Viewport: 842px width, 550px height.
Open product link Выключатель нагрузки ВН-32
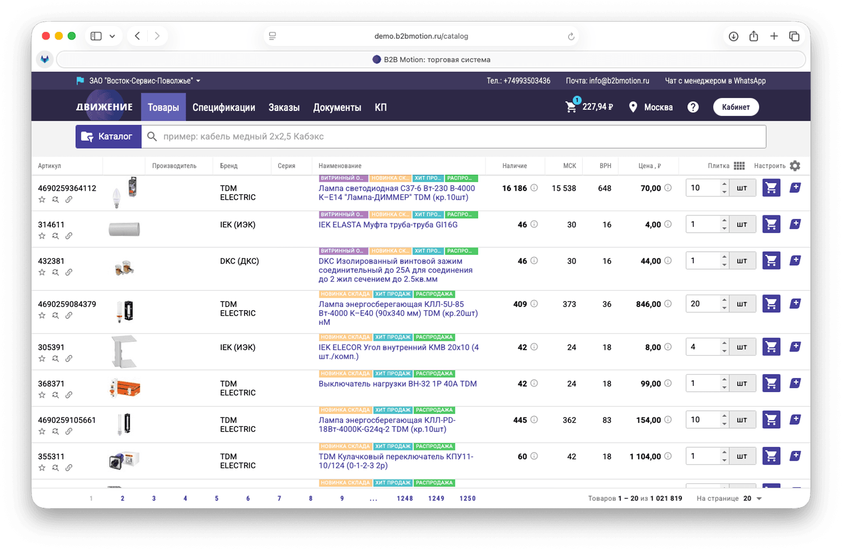(x=398, y=384)
